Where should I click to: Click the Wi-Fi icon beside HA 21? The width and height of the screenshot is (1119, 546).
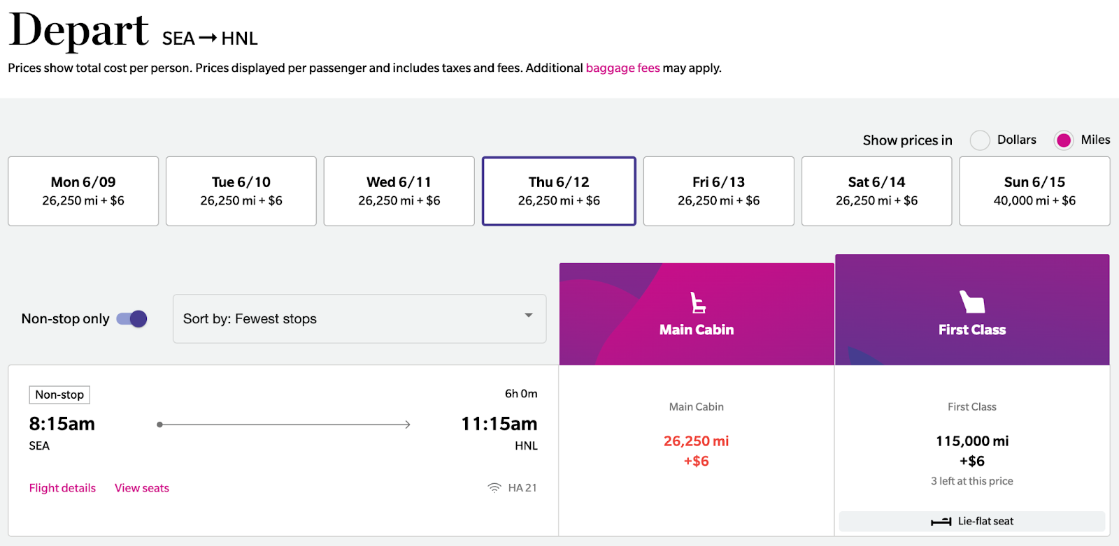click(494, 487)
